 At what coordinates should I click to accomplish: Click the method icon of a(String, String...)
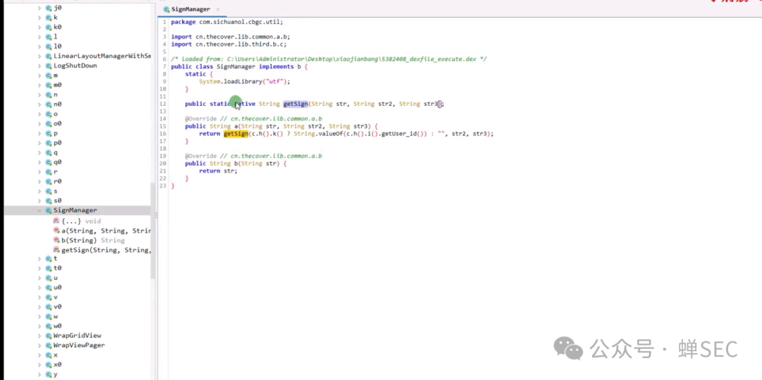point(56,231)
